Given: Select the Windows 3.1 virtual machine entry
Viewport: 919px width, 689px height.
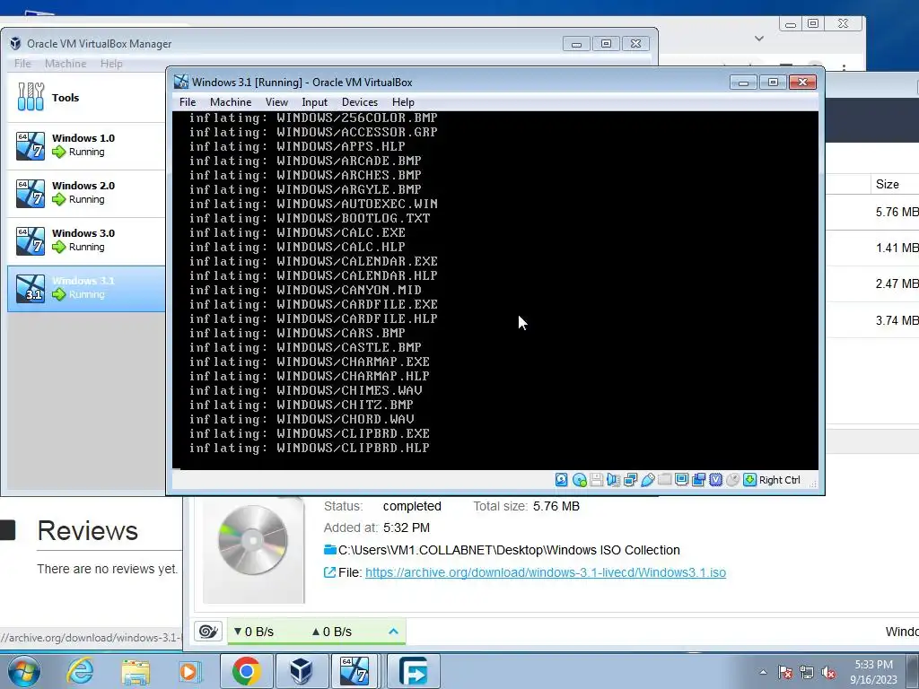Looking at the screenshot, I should click(x=86, y=288).
